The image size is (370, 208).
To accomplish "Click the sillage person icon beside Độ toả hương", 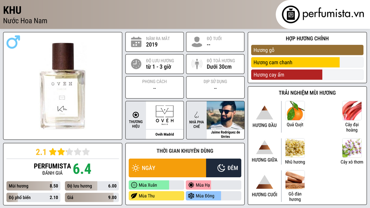I will pos(197,64).
